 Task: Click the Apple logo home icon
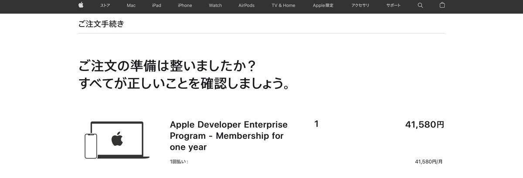(81, 5)
